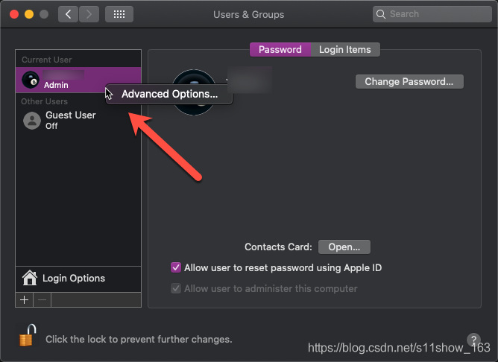Image resolution: width=498 pixels, height=362 pixels.
Task: Open Login Options
Action: coord(78,279)
